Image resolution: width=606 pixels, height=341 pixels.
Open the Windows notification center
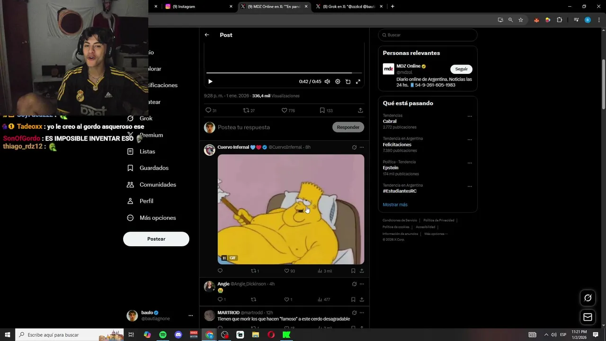tap(596, 335)
